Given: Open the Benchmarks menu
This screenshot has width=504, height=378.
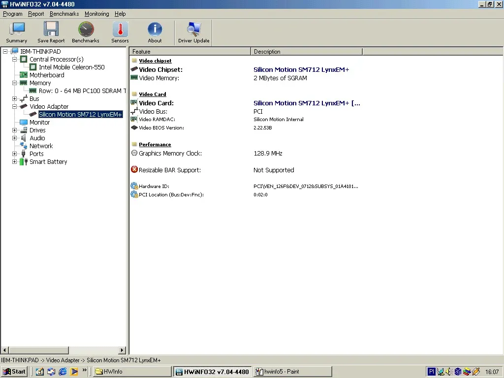Looking at the screenshot, I should 64,14.
